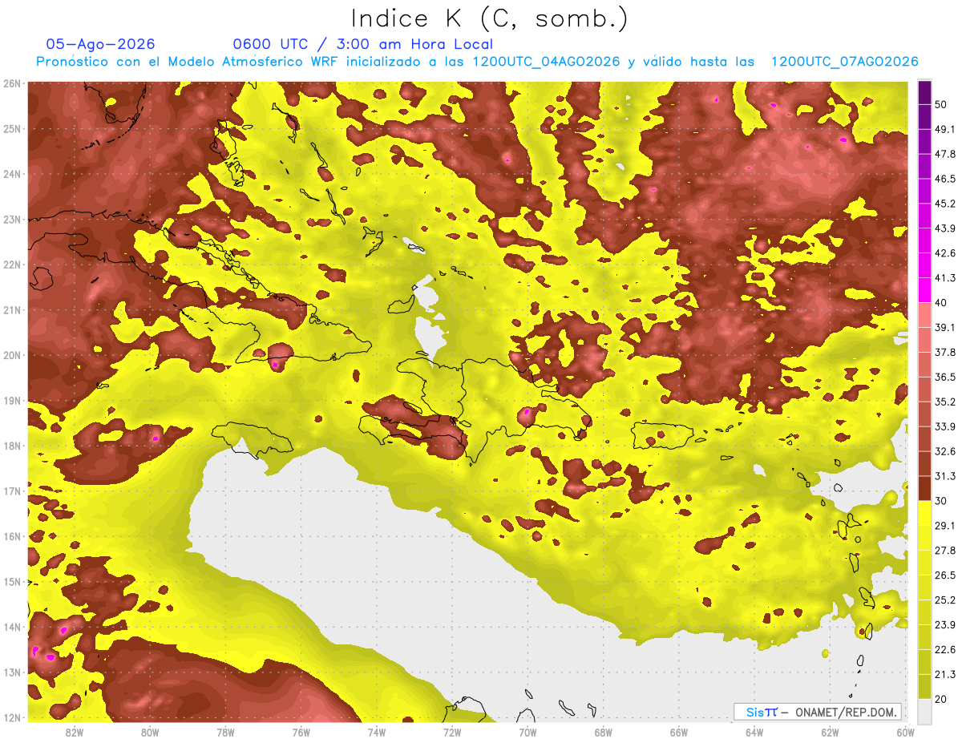Click the colorbar value "31.3"
The image size is (962, 743).
[x=944, y=476]
